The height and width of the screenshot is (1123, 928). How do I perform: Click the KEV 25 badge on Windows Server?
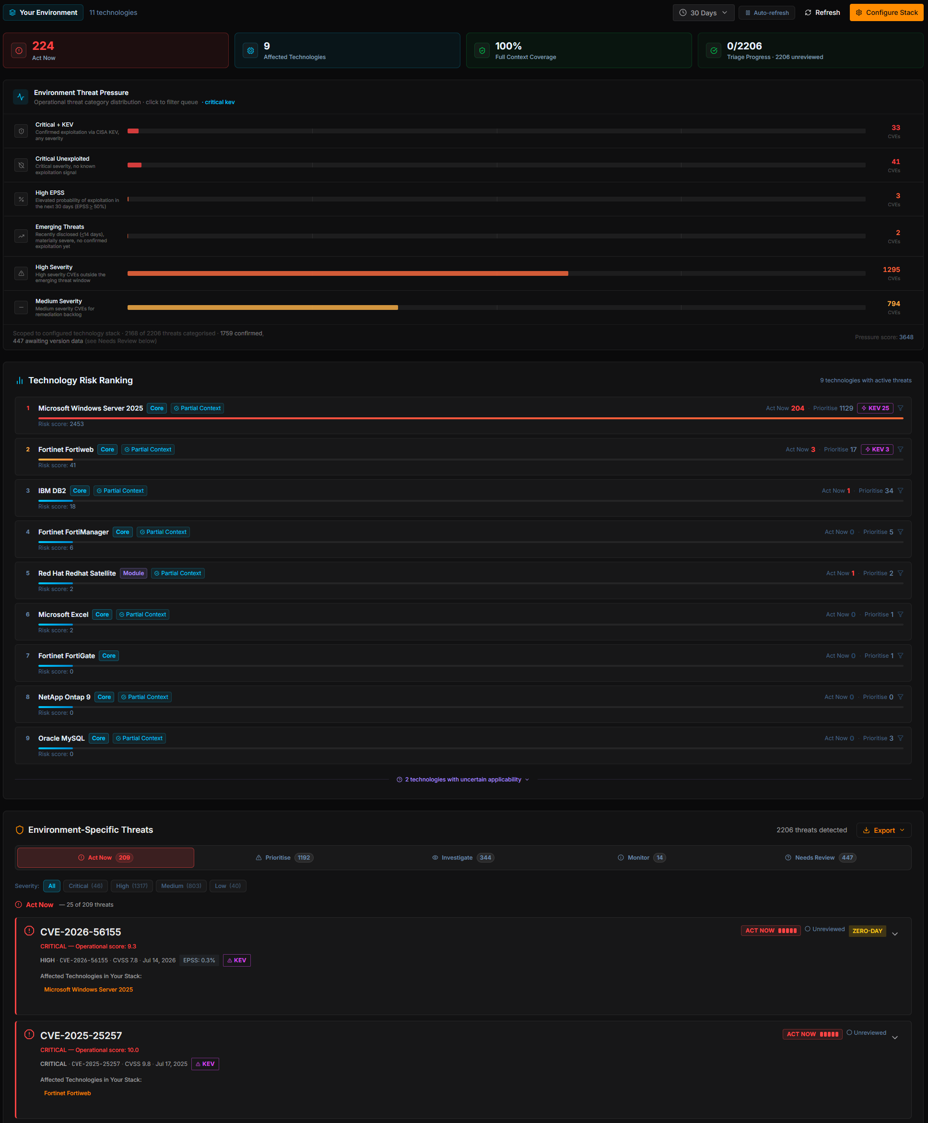875,408
